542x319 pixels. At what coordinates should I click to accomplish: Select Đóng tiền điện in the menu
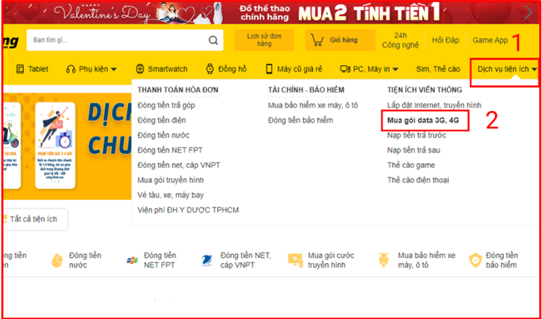pos(161,121)
